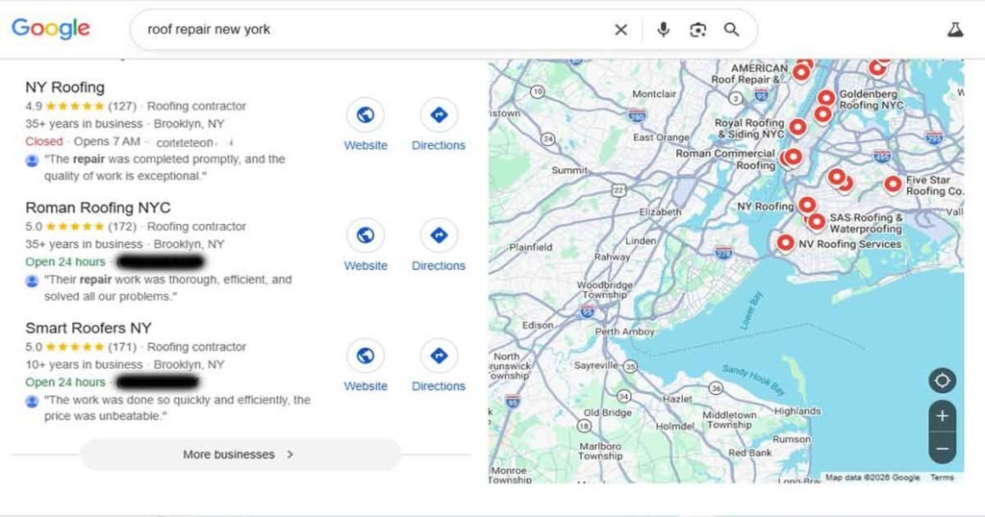Select Goldenberg Roofing NYC map pin
Viewport: 985px width, 517px height.
coord(826,98)
